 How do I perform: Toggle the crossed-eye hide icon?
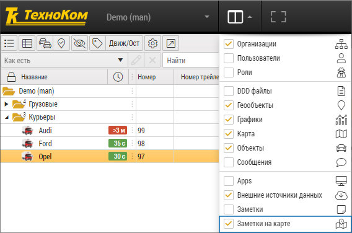(x=79, y=43)
